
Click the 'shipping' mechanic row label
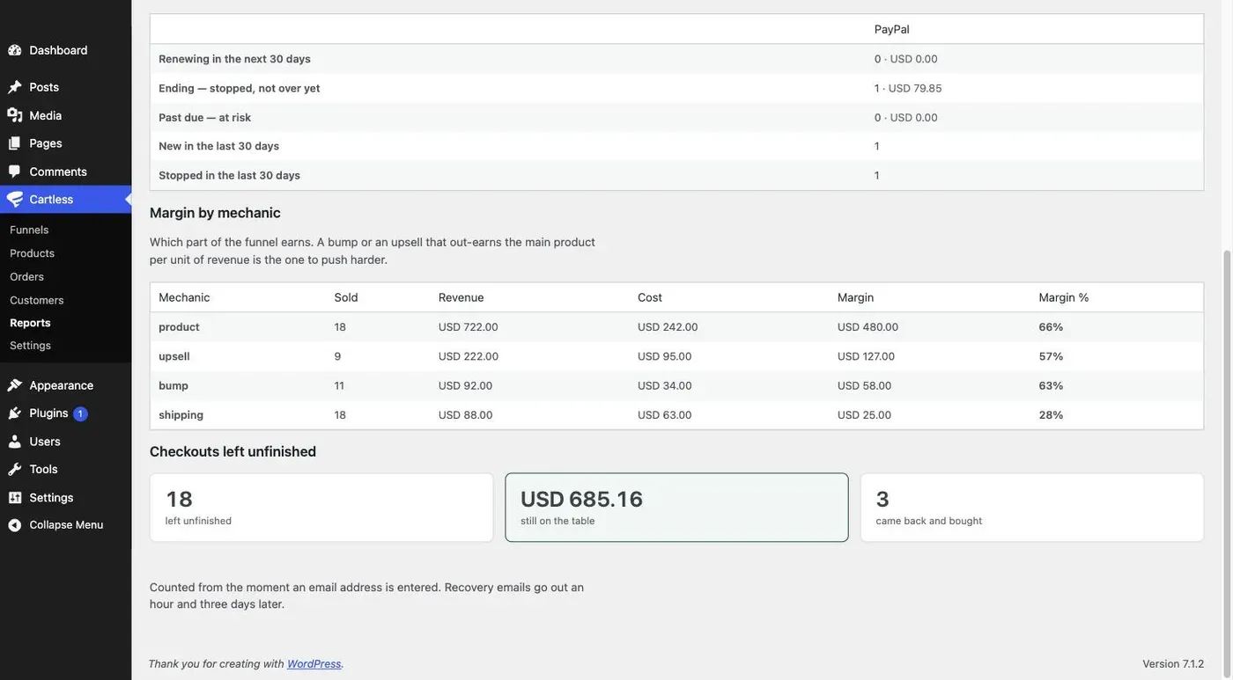click(181, 415)
